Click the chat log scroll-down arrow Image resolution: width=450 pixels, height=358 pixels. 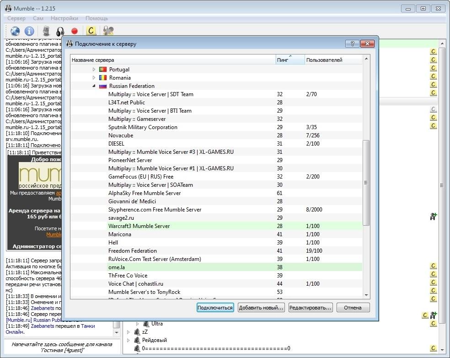(117, 332)
